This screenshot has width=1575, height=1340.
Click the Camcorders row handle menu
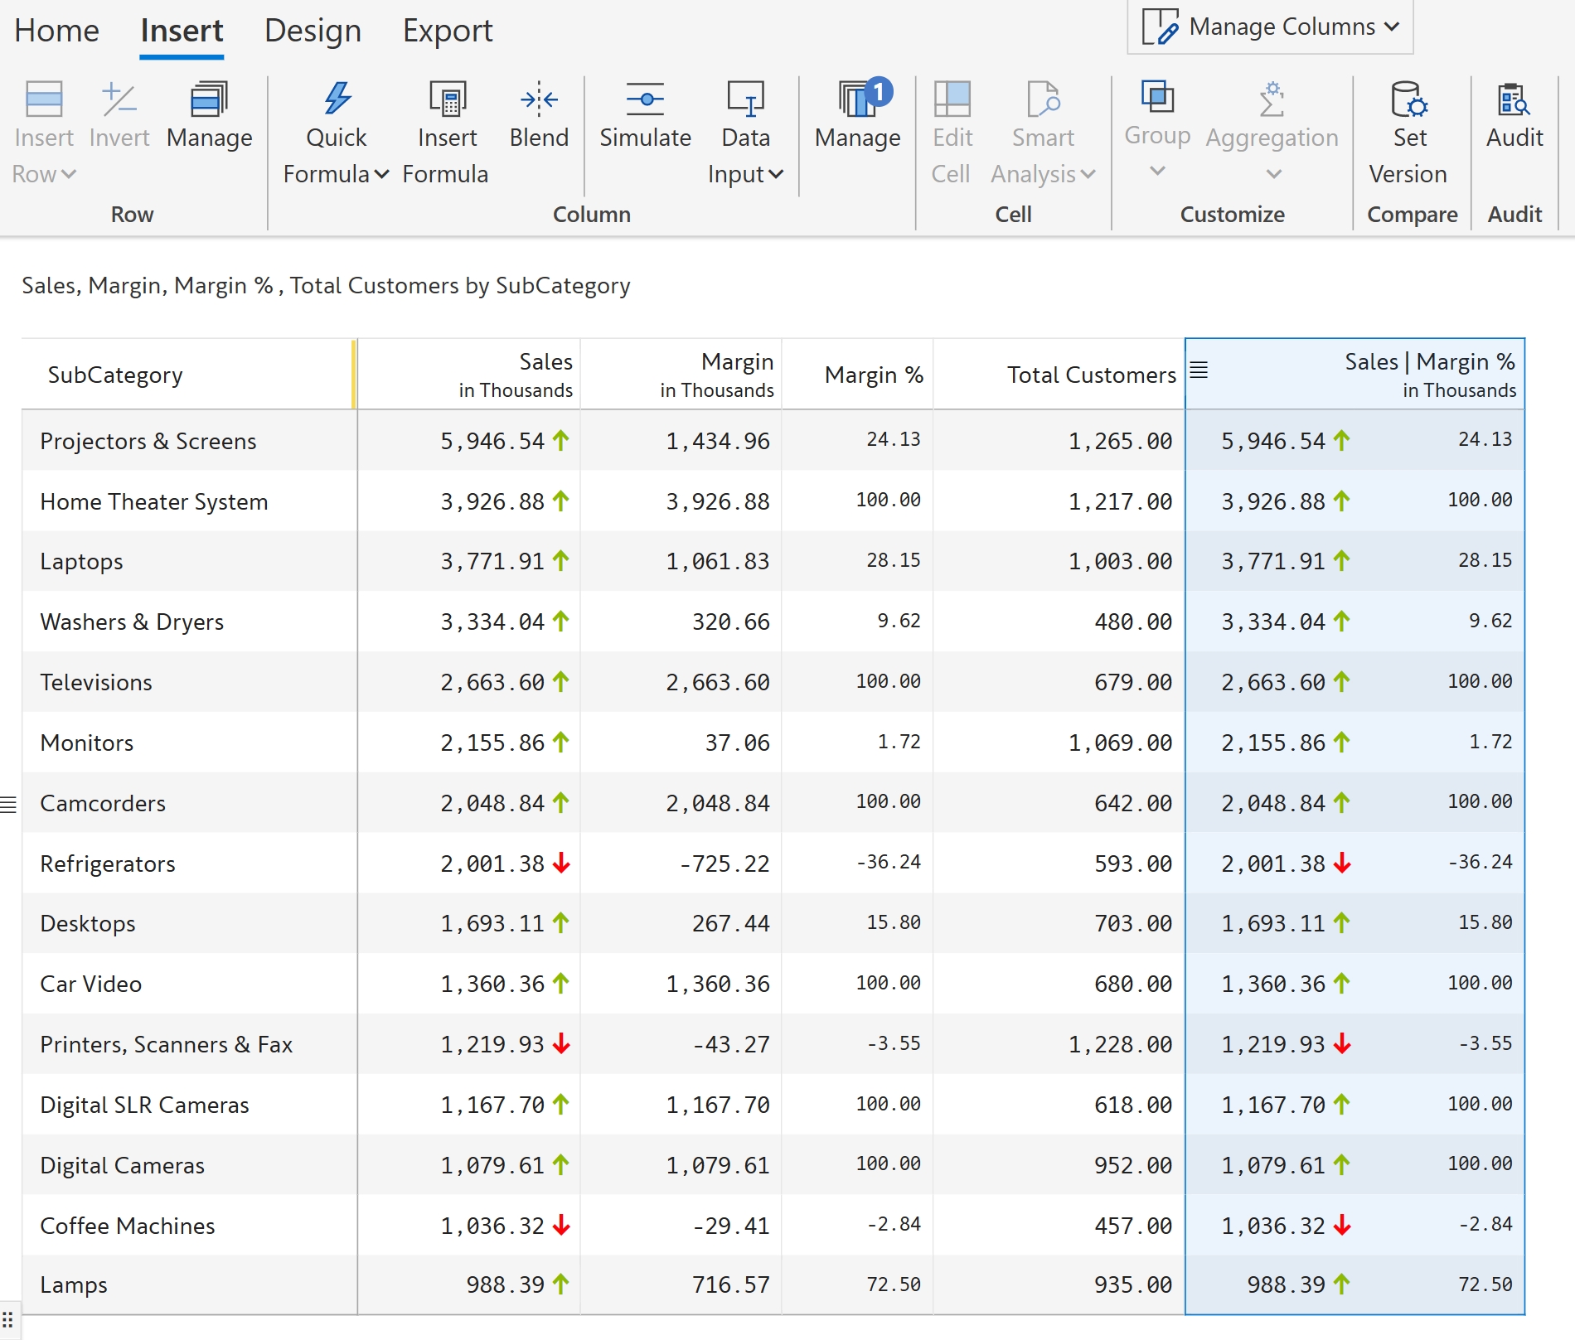[8, 805]
